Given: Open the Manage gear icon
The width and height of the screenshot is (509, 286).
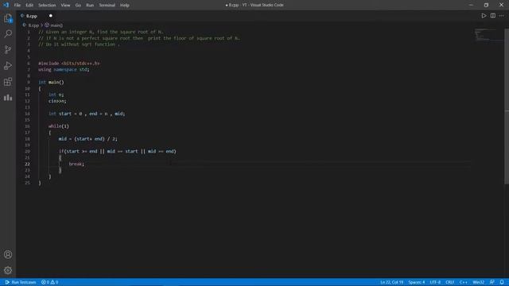Looking at the screenshot, I should coord(8,270).
